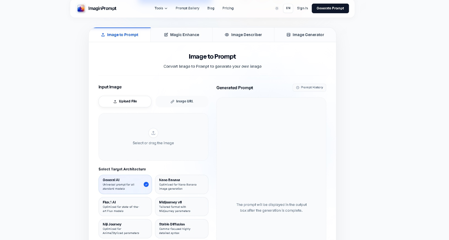Click the eye icon on Image Describer tab

pyautogui.click(x=227, y=35)
